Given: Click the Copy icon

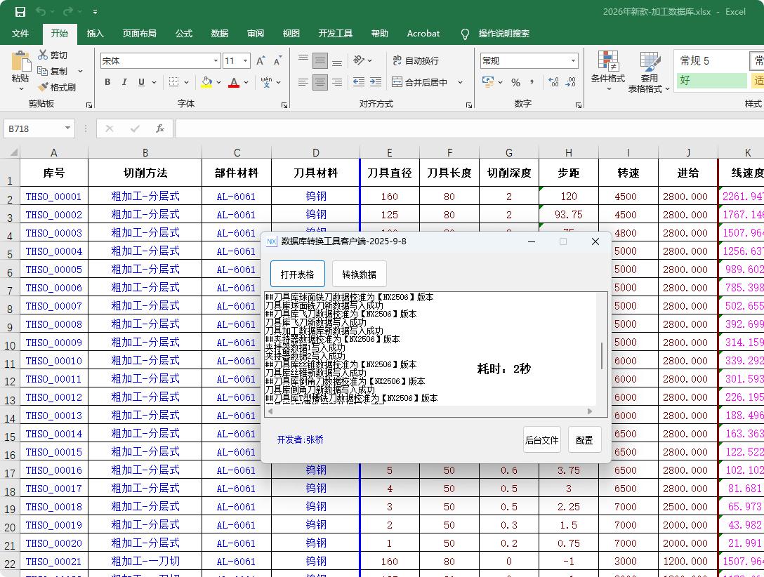Looking at the screenshot, I should click(42, 71).
